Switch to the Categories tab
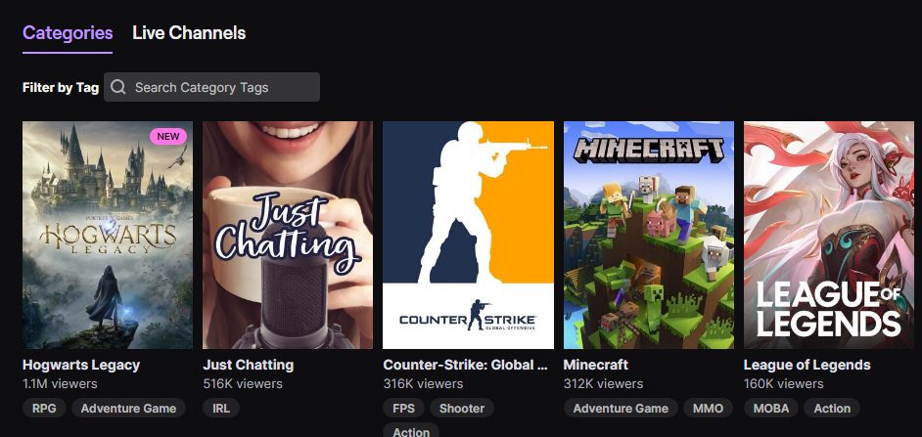 coord(68,33)
